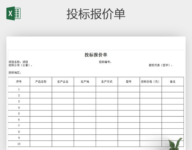The image size is (192, 150).
Task: Click the cell with row number 10
Action: (x=19, y=144)
